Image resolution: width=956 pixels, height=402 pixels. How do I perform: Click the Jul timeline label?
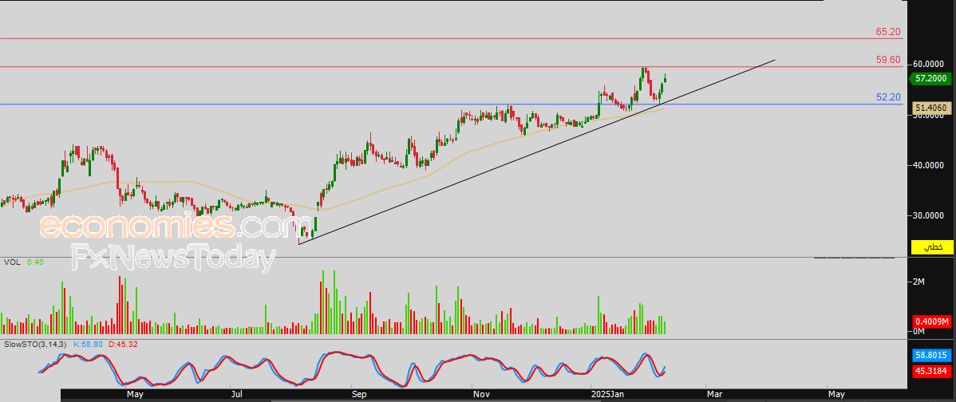(236, 395)
